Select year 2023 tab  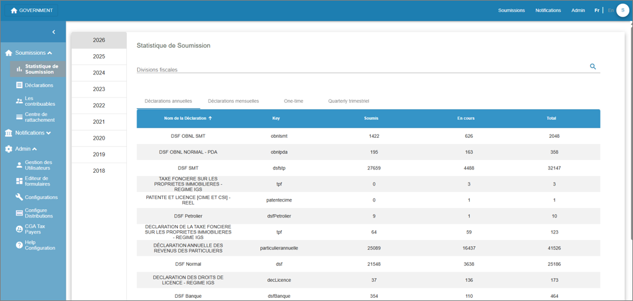[99, 89]
